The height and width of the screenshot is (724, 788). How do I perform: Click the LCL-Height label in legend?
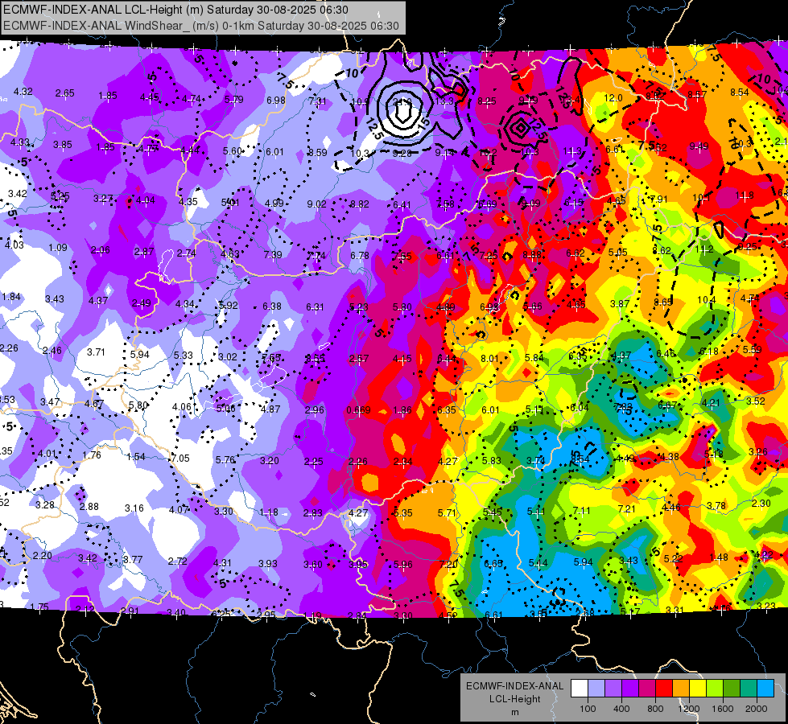pyautogui.click(x=514, y=699)
